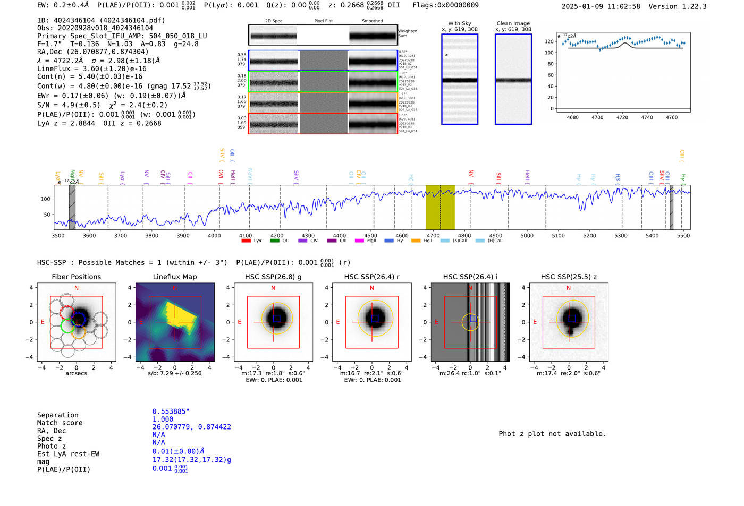Open the Lineflux Map thumbnail
Image resolution: width=744 pixels, height=506 pixels.
click(175, 322)
